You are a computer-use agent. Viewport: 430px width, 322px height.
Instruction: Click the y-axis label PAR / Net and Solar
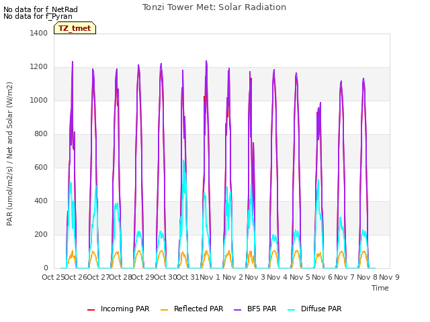[9, 154]
